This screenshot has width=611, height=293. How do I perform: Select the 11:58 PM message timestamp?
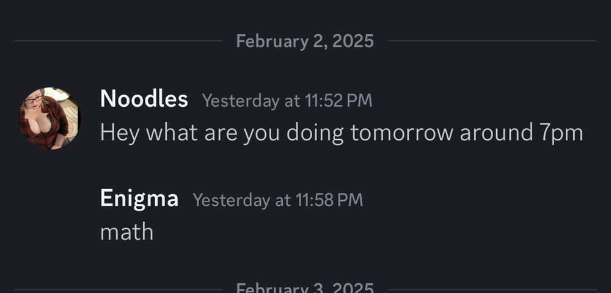tap(277, 200)
